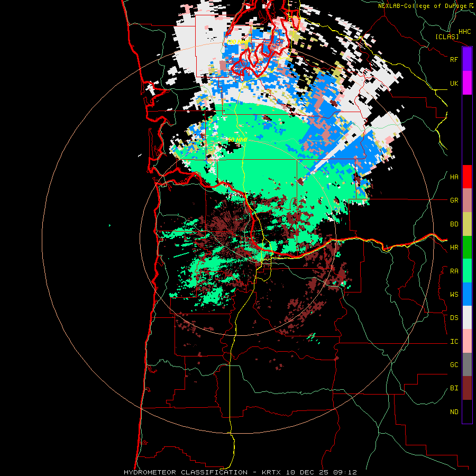Click the 'GR' legend label
Screen dimensions: 476x476
tap(454, 200)
